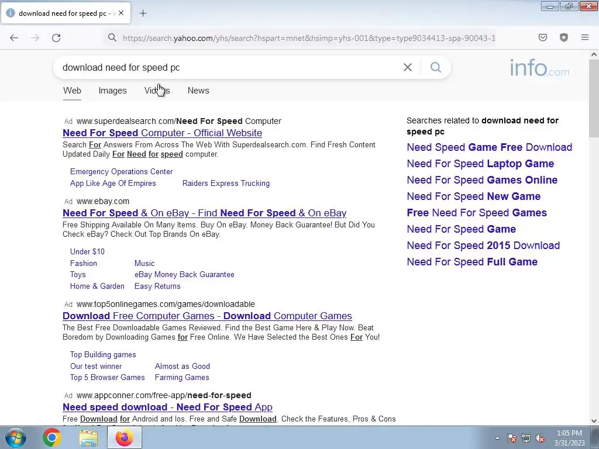Image resolution: width=599 pixels, height=449 pixels.
Task: Click related search 'Need For Speed 2015 Download'
Action: coord(483,246)
